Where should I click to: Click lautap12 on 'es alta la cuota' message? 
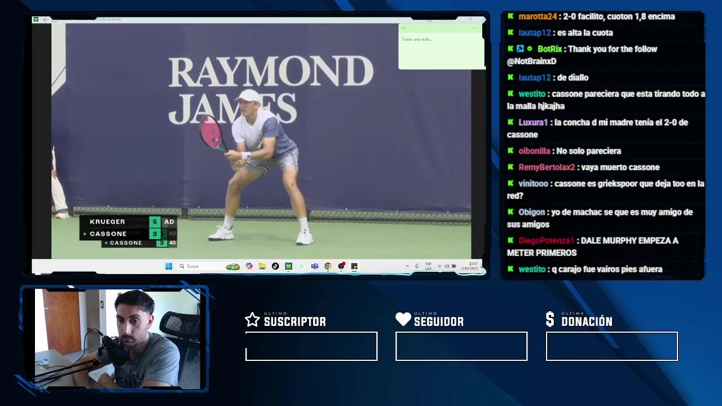tap(534, 33)
